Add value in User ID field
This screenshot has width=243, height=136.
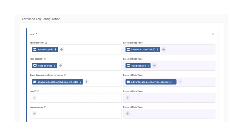pos(34,98)
